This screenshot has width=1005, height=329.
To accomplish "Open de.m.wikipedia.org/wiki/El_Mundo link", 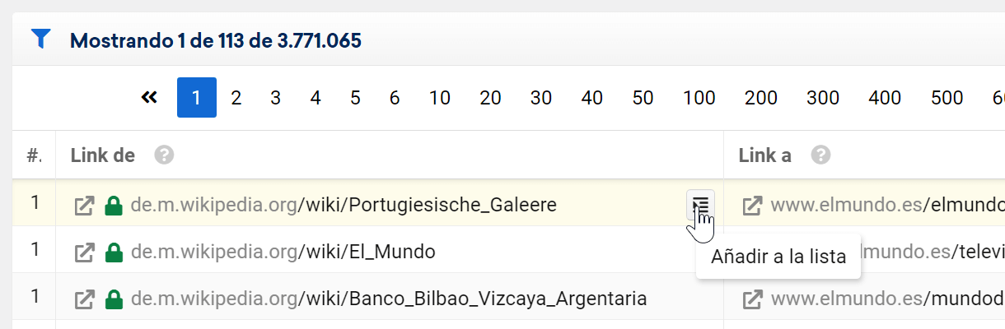I will click(283, 252).
